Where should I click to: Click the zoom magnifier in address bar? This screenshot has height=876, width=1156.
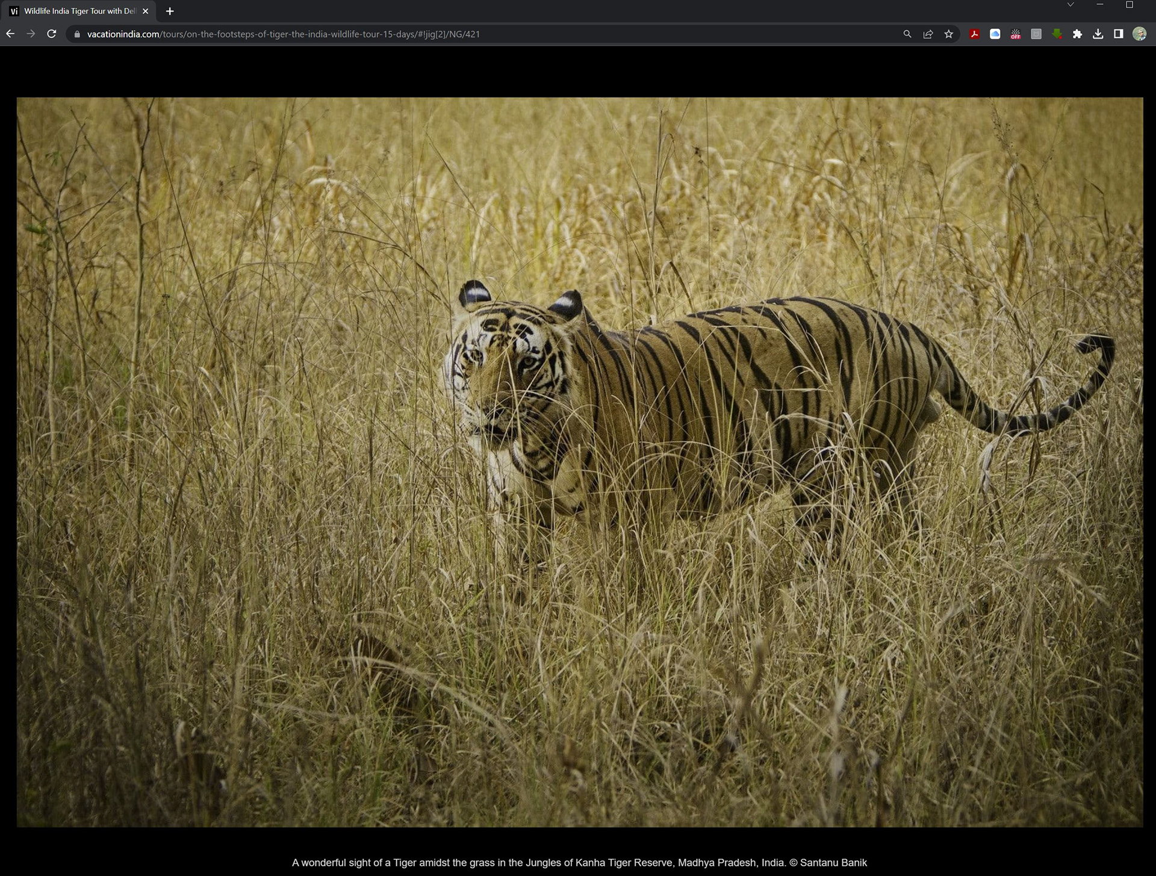click(907, 34)
